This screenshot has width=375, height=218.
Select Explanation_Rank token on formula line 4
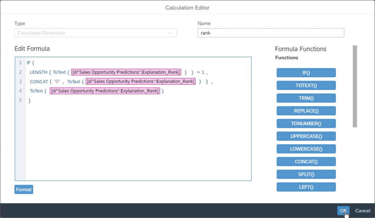(105, 91)
